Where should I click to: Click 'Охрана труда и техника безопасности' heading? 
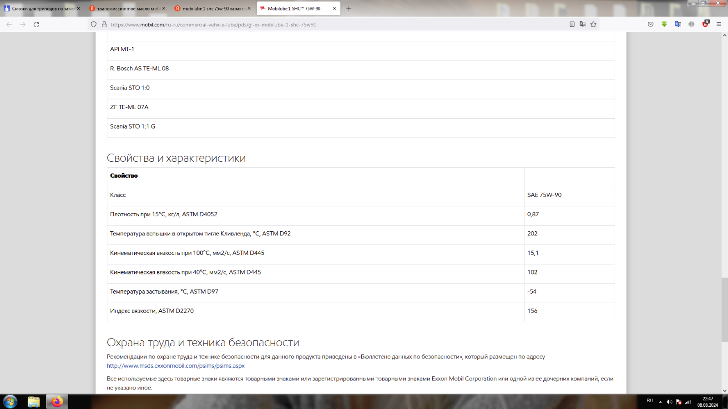click(203, 343)
